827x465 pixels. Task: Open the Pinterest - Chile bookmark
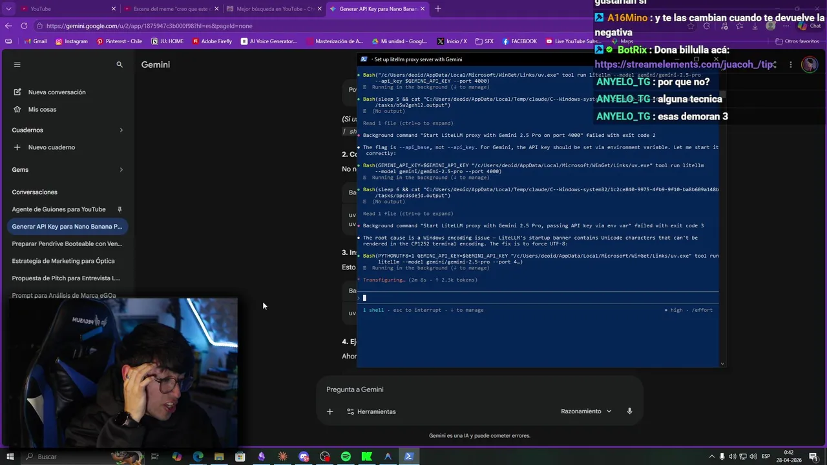(x=120, y=41)
